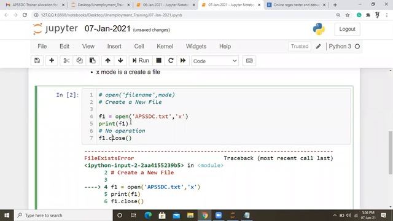Image resolution: width=393 pixels, height=221 pixels.
Task: Click the Logout button
Action: [347, 29]
